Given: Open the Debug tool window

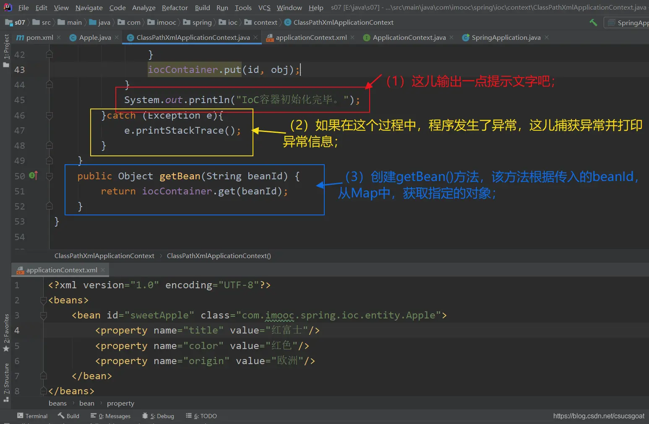Looking at the screenshot, I should 158,416.
